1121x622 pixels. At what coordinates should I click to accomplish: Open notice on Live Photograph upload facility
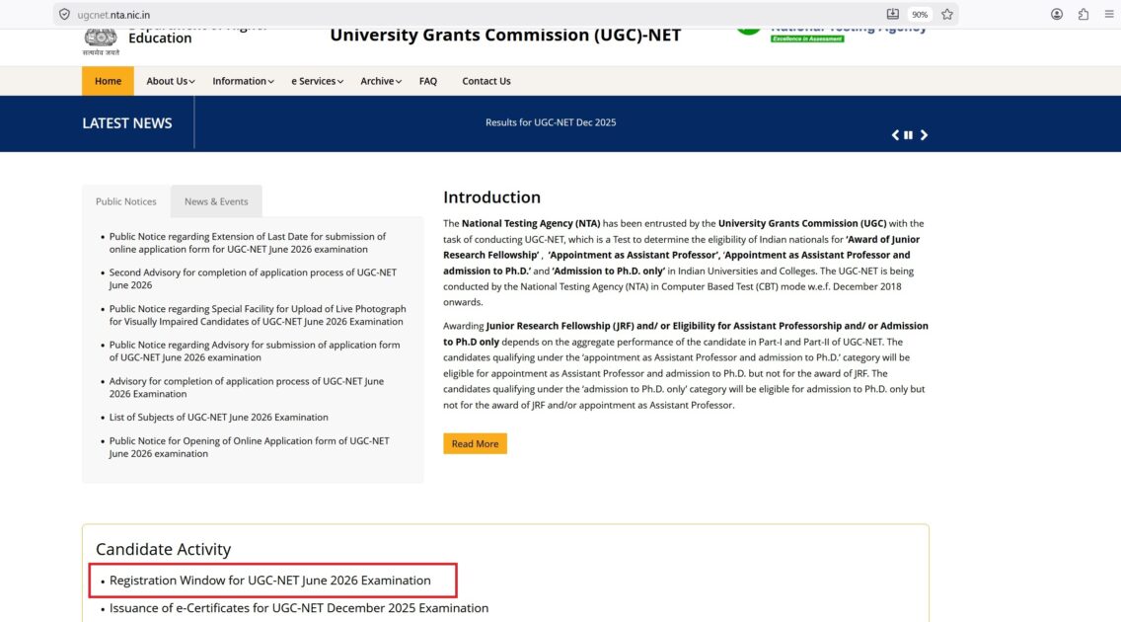point(258,315)
